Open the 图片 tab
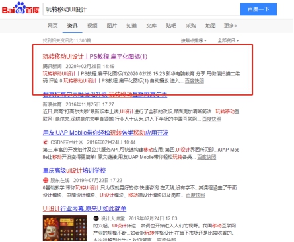The width and height of the screenshot is (294, 242). pyautogui.click(x=112, y=26)
